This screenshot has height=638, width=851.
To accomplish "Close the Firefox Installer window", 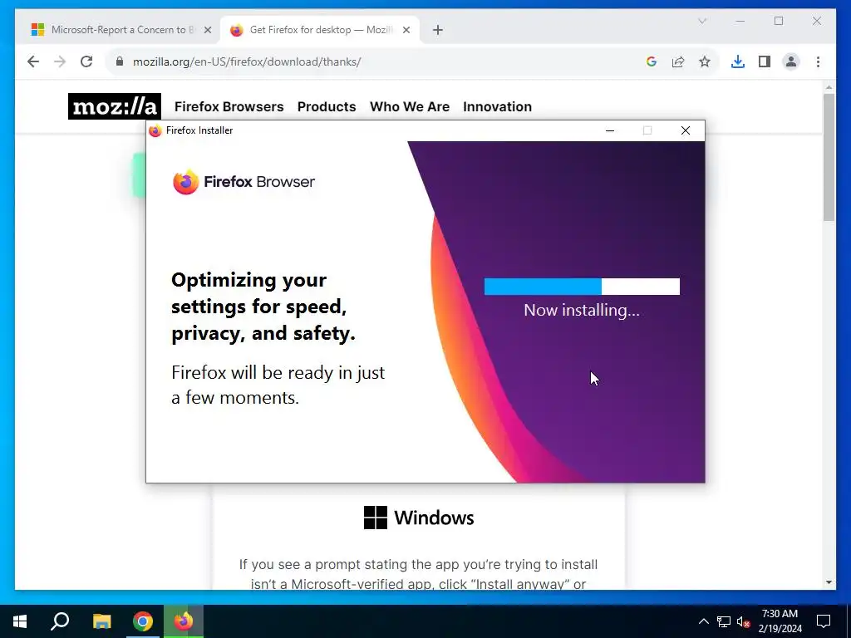I will pos(686,130).
